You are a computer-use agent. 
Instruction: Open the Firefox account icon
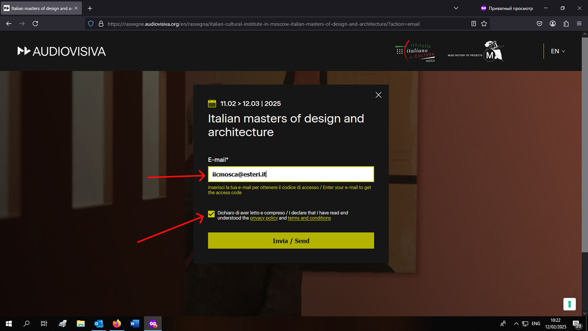(552, 24)
